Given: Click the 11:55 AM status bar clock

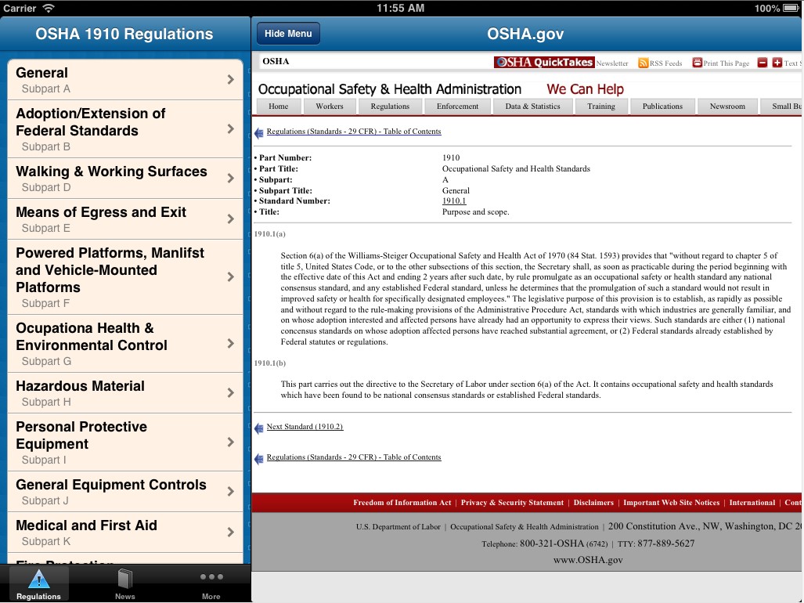Looking at the screenshot, I should [x=401, y=8].
